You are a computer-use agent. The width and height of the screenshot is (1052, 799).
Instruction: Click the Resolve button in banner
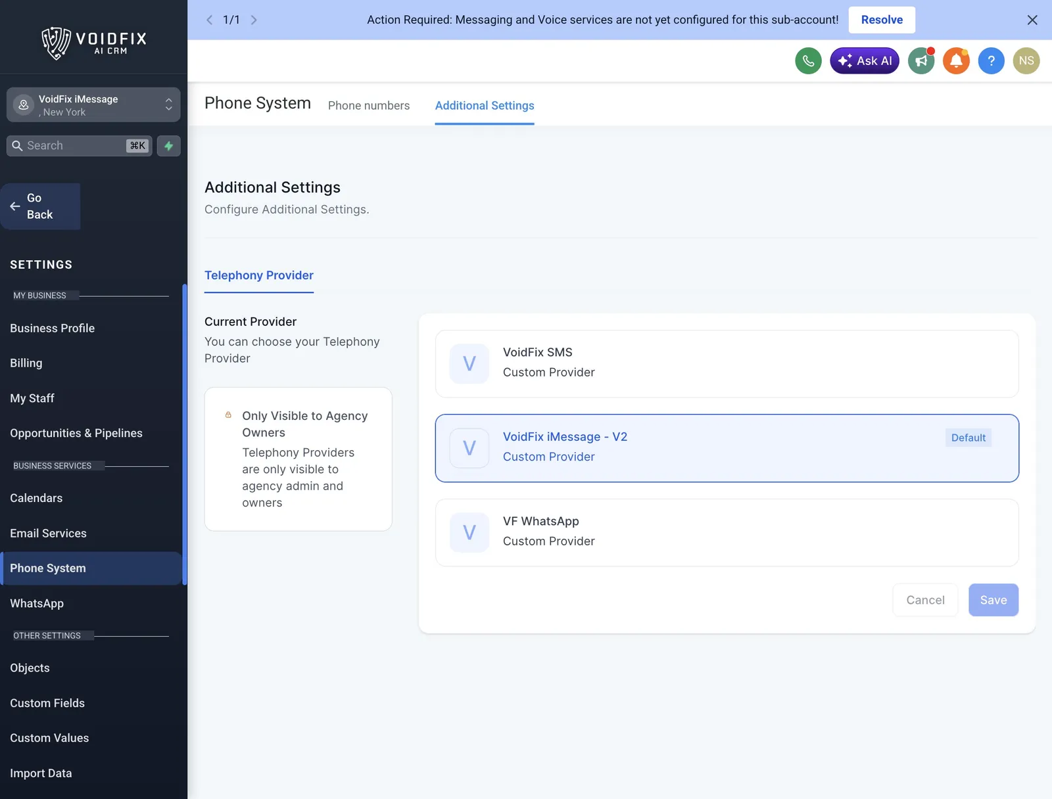pyautogui.click(x=882, y=20)
